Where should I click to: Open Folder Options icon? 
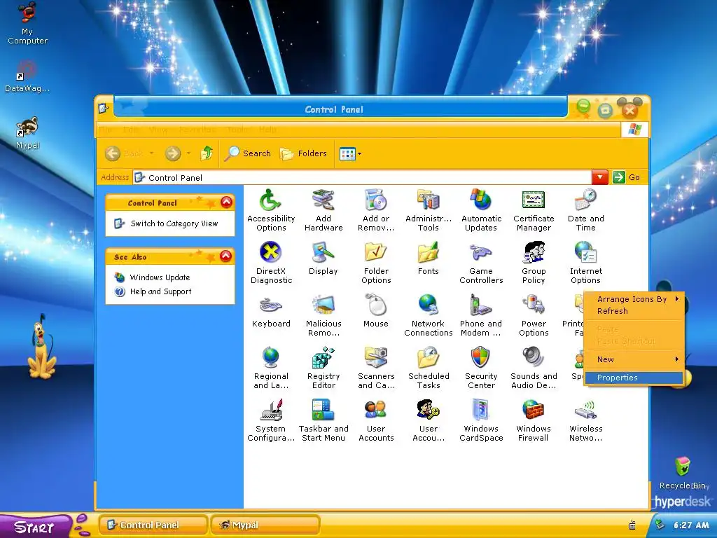(x=376, y=252)
